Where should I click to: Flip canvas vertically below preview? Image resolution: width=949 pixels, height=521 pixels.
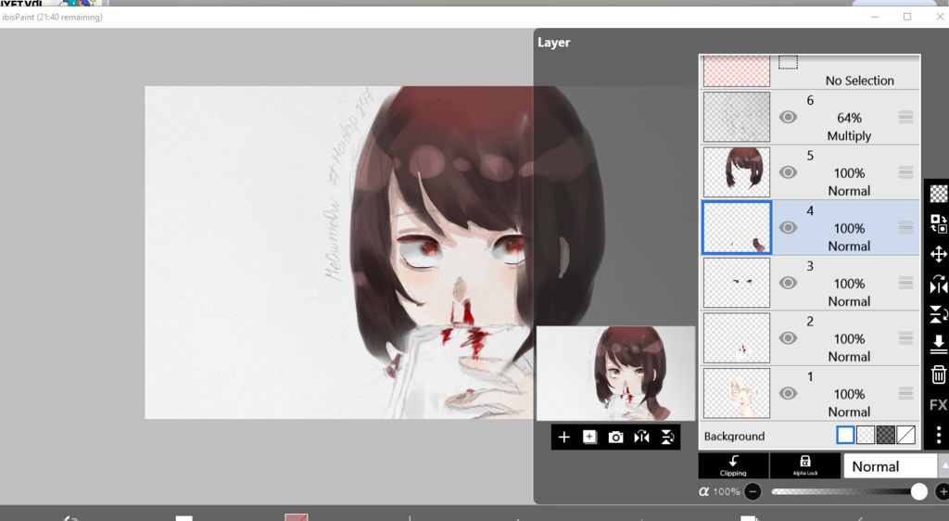(x=667, y=437)
